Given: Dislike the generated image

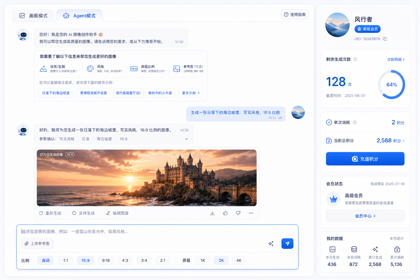Looking at the screenshot, I should 238,213.
